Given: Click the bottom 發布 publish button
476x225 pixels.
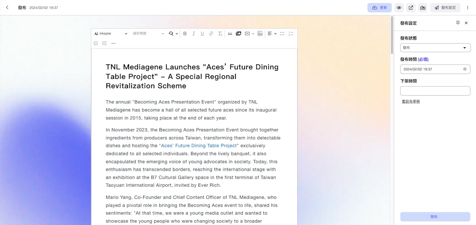Looking at the screenshot, I should [435, 216].
